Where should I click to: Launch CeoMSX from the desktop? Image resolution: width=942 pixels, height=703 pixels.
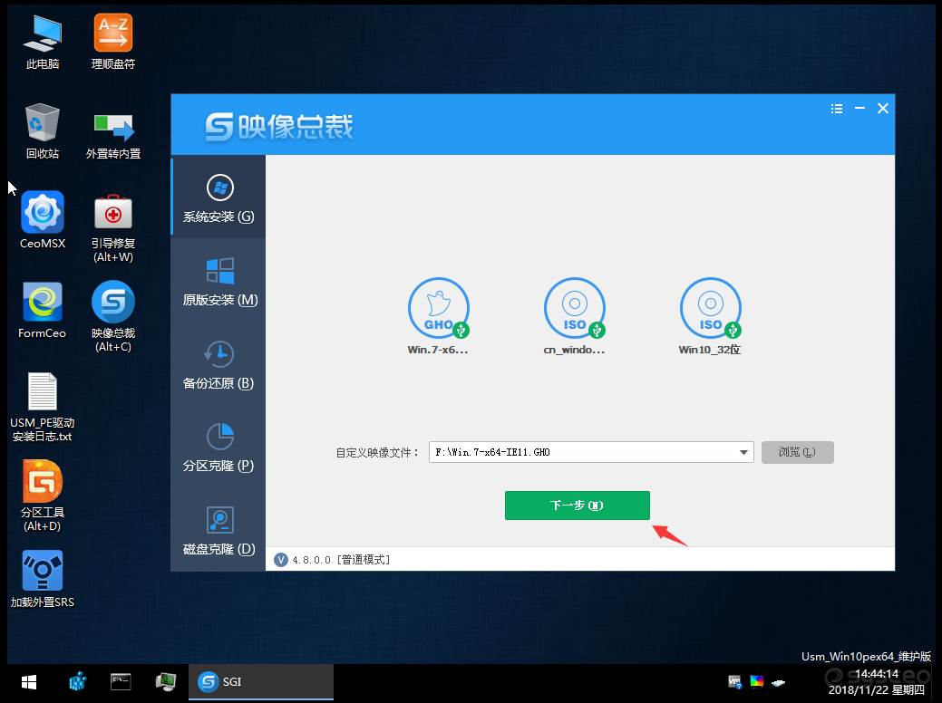pos(42,220)
